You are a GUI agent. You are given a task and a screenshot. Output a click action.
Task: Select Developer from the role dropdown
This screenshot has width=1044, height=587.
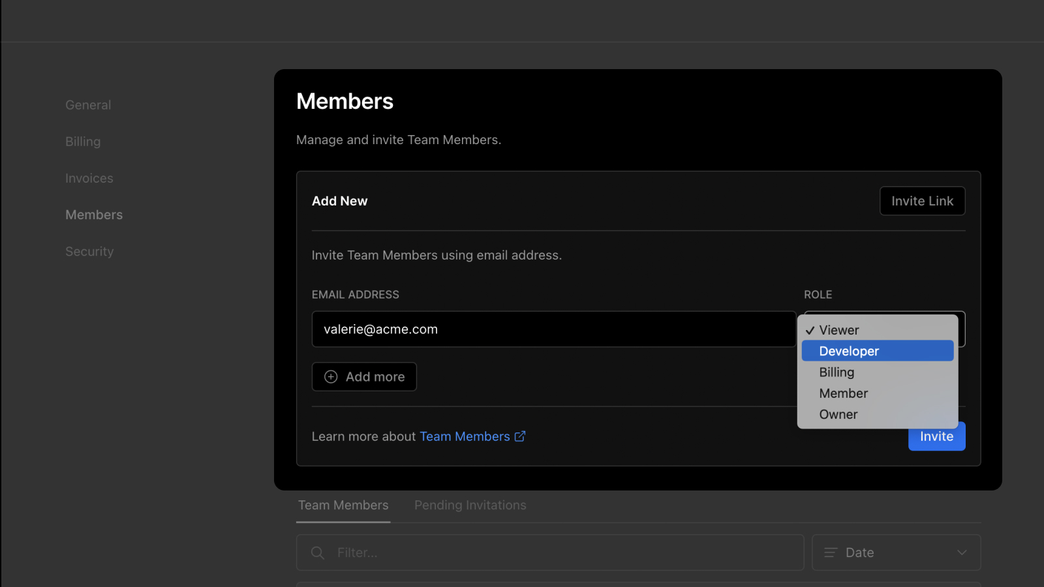(849, 351)
